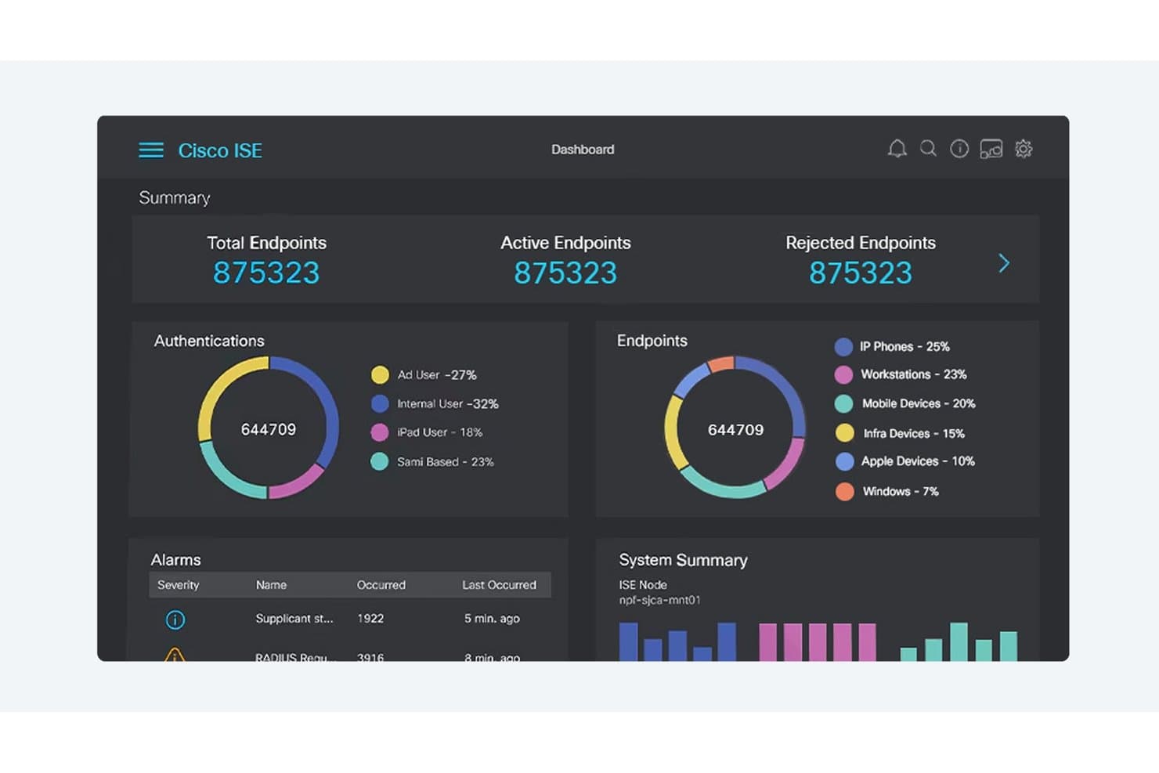Click the Summary section heading

pos(175,197)
